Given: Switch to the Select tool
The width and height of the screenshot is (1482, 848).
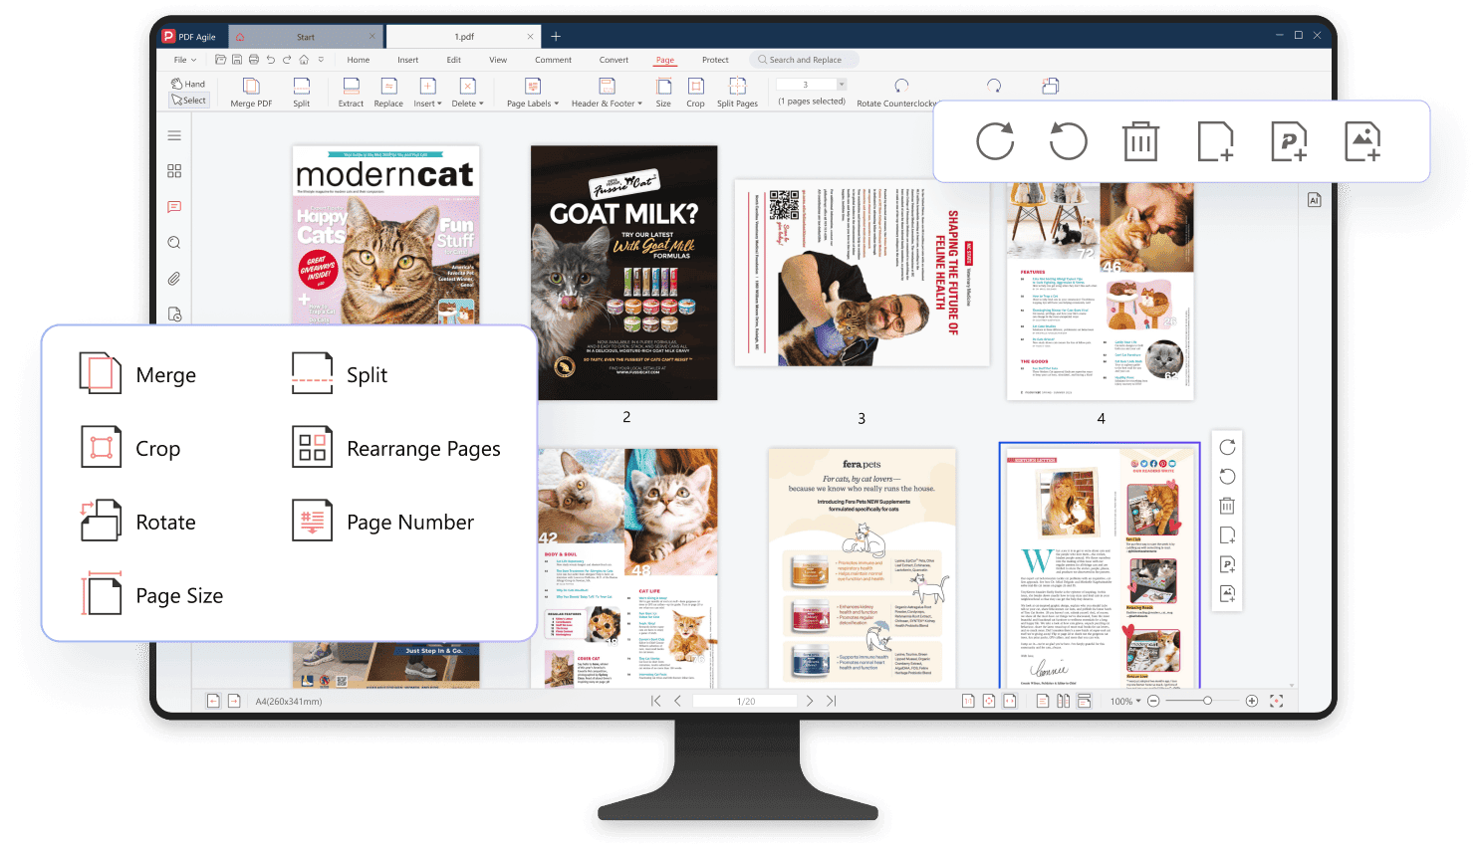Looking at the screenshot, I should 188,100.
